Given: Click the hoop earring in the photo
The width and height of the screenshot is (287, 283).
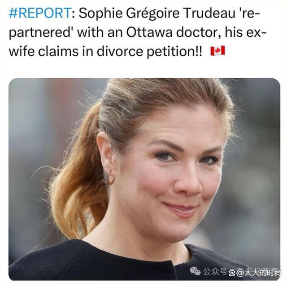Looking at the screenshot, I should click(110, 177).
